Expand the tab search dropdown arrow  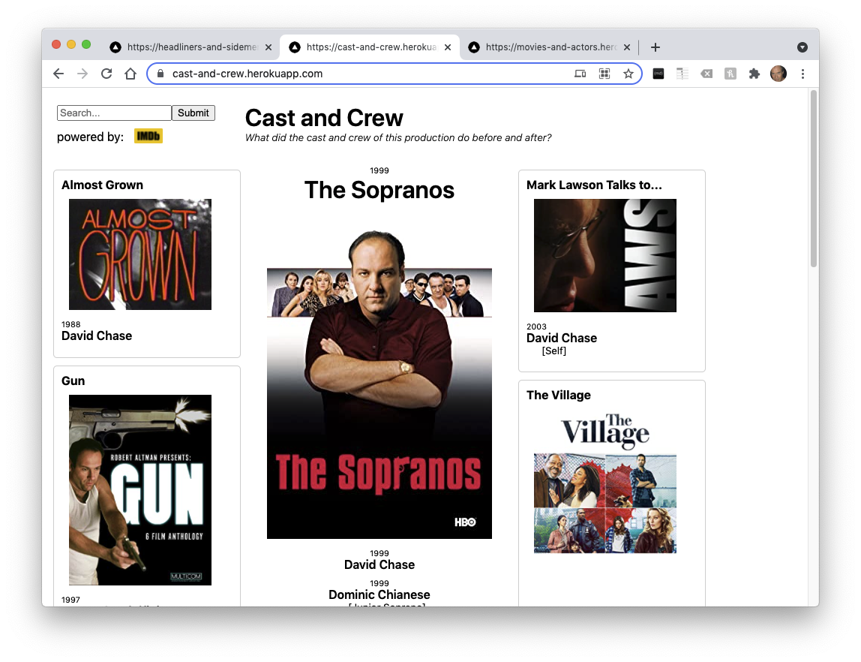tap(802, 47)
